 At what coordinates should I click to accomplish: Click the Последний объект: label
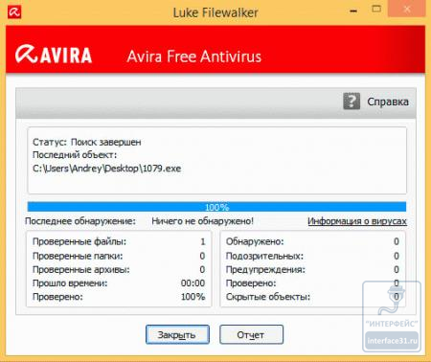pyautogui.click(x=75, y=155)
